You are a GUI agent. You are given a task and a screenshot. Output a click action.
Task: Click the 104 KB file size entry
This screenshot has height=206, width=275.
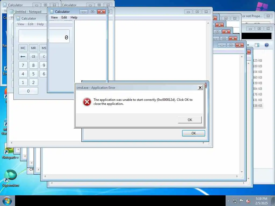(x=258, y=72)
